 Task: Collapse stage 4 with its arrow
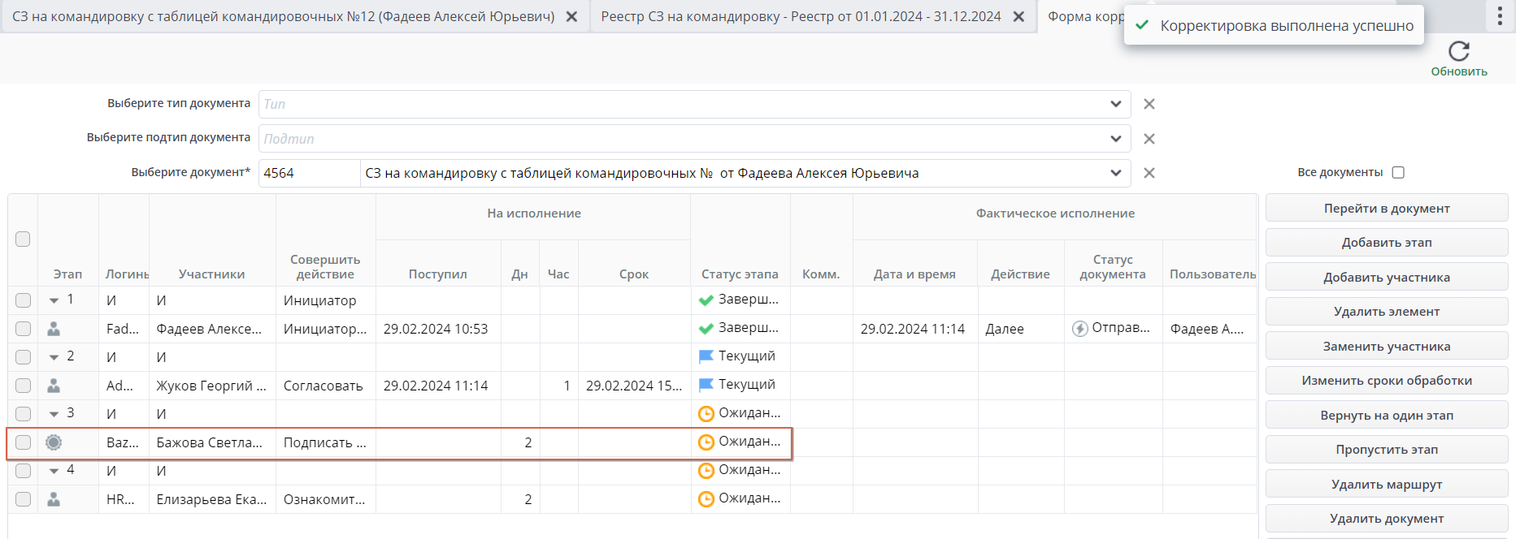coord(54,471)
